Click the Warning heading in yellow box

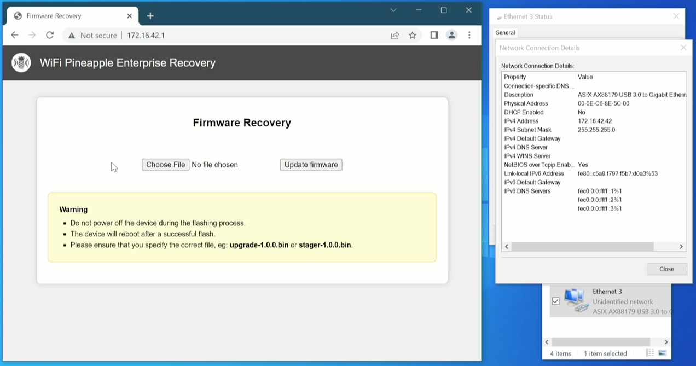click(73, 210)
